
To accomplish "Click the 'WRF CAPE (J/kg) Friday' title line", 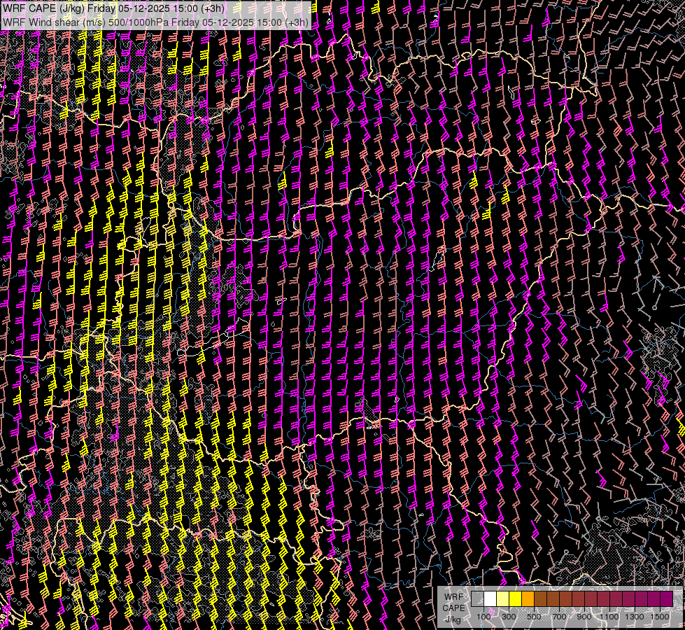I will coord(113,8).
